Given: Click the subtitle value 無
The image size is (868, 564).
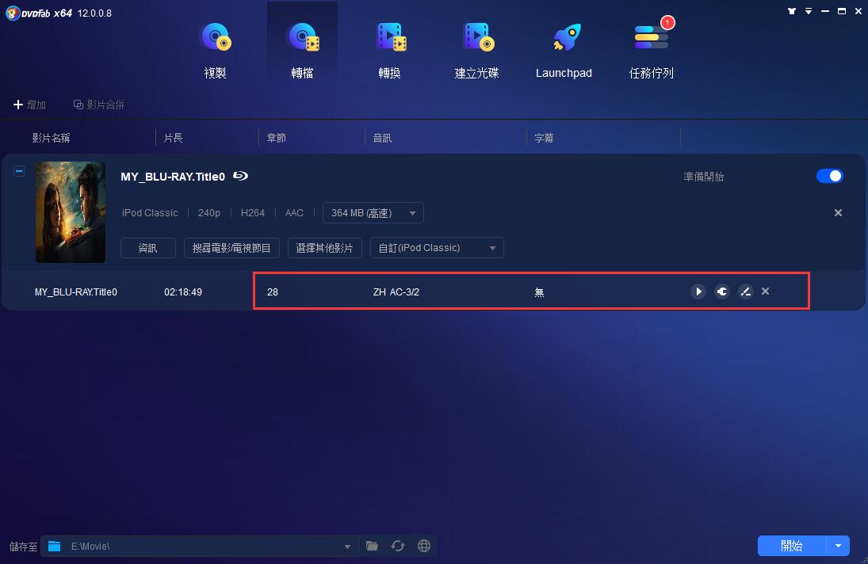Looking at the screenshot, I should 539,292.
